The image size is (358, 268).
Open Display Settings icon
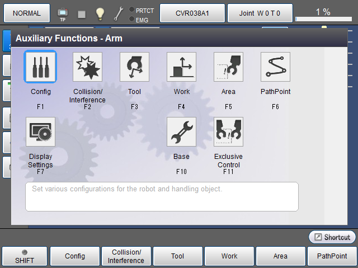coord(40,132)
